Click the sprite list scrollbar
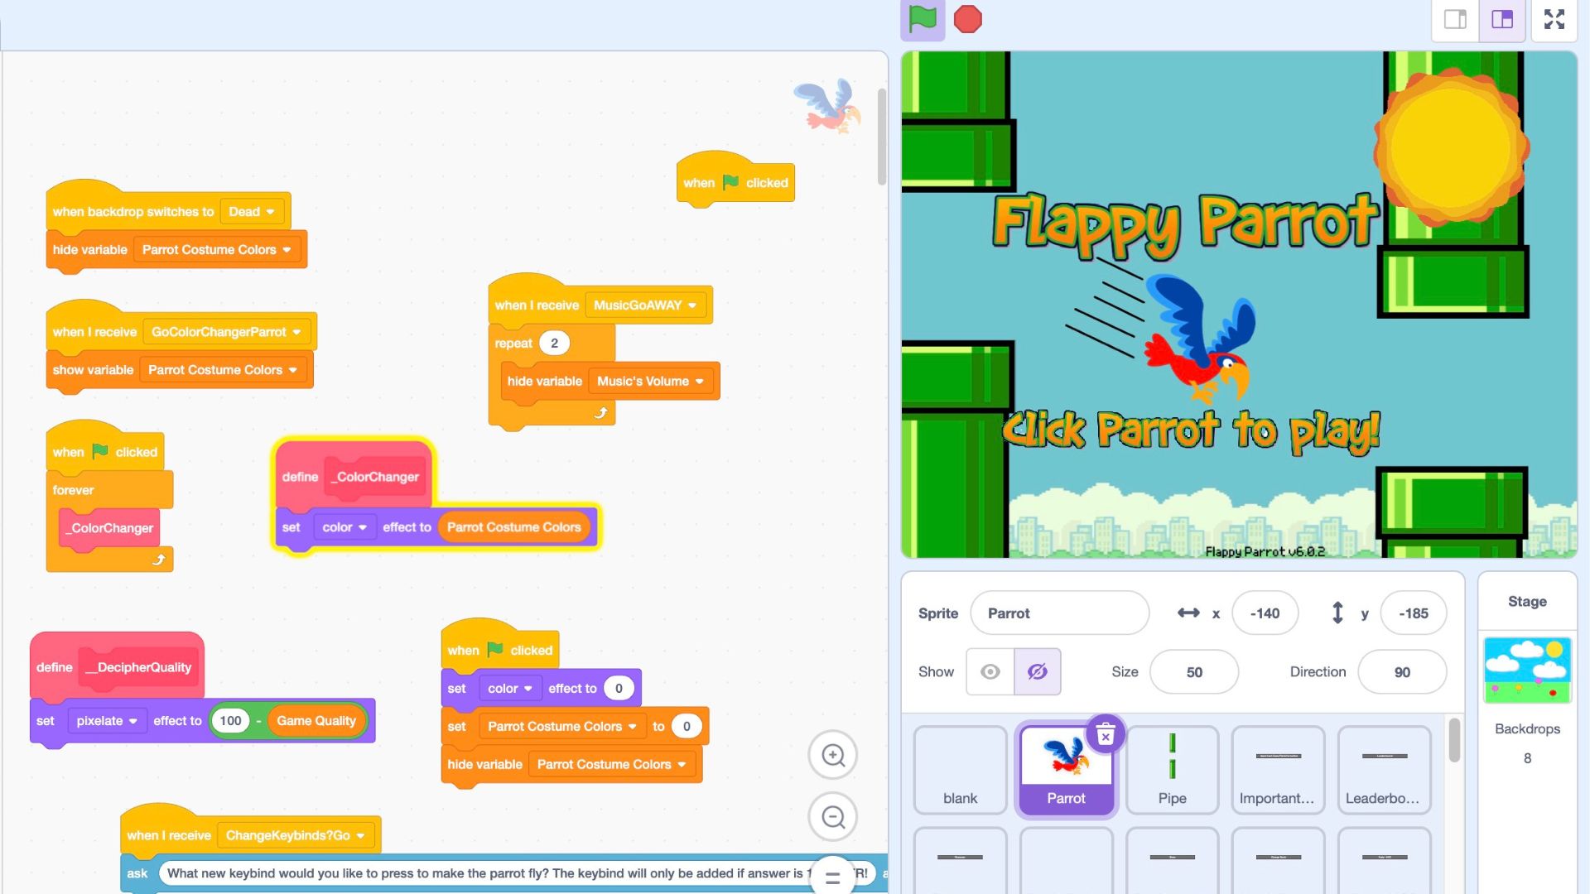 (x=1454, y=741)
